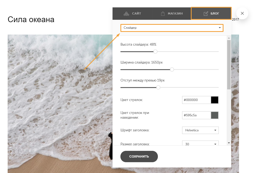253x173 pixels.
Task: Switch to the Магазин tab
Action: pyautogui.click(x=172, y=13)
